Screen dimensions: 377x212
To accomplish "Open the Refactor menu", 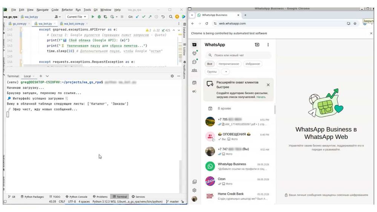I will coord(67,10).
